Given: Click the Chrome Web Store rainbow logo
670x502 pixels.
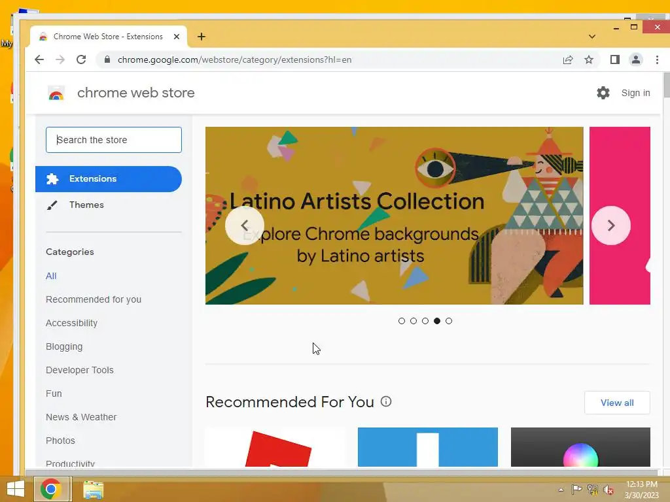Looking at the screenshot, I should tap(56, 93).
